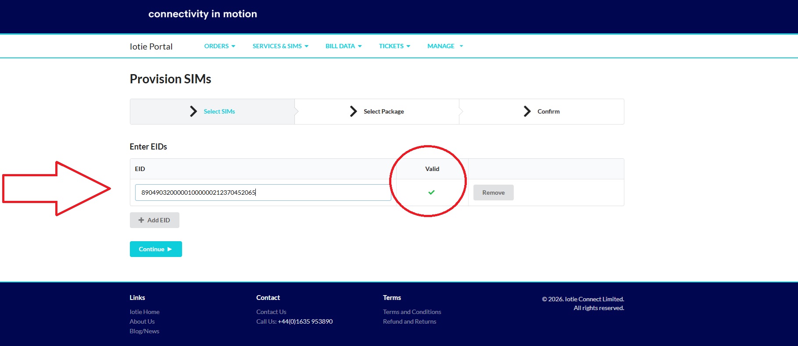Image resolution: width=798 pixels, height=346 pixels.
Task: Click the Contact Us footer link
Action: click(x=271, y=312)
